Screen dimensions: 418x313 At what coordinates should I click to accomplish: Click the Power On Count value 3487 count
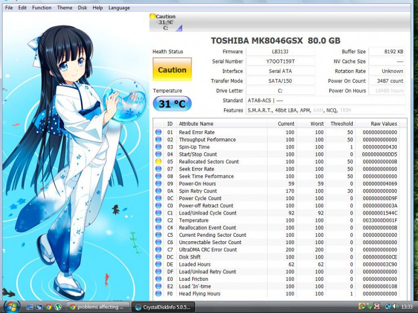387,81
